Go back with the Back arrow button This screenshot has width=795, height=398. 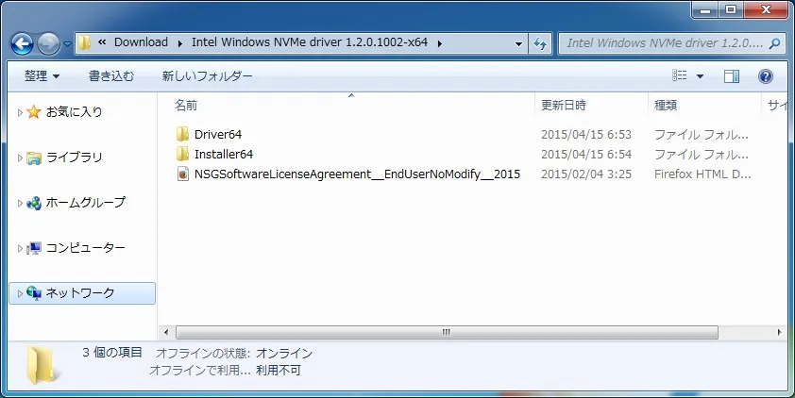[x=23, y=44]
